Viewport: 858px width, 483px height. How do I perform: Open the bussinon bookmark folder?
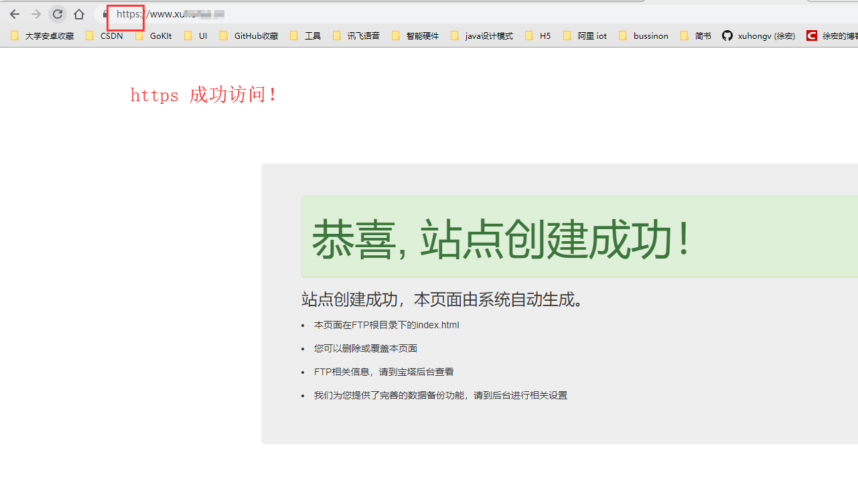point(643,36)
